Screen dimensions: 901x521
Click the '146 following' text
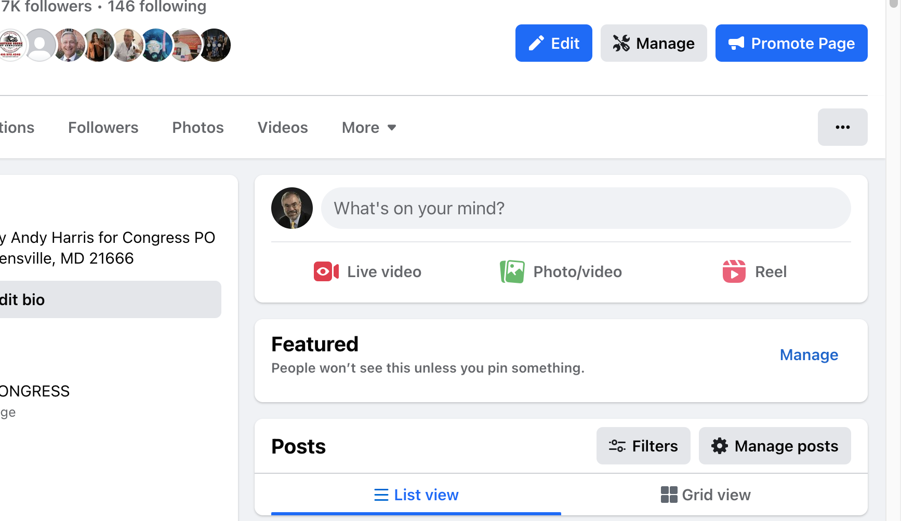(157, 7)
